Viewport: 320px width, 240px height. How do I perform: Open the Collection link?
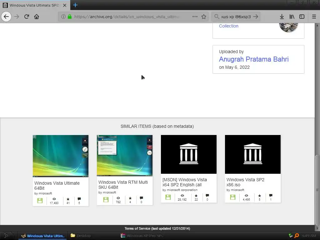point(228,26)
